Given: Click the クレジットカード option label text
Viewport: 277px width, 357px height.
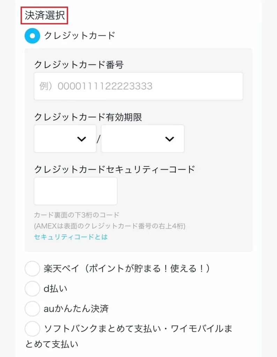Looking at the screenshot, I should click(80, 36).
